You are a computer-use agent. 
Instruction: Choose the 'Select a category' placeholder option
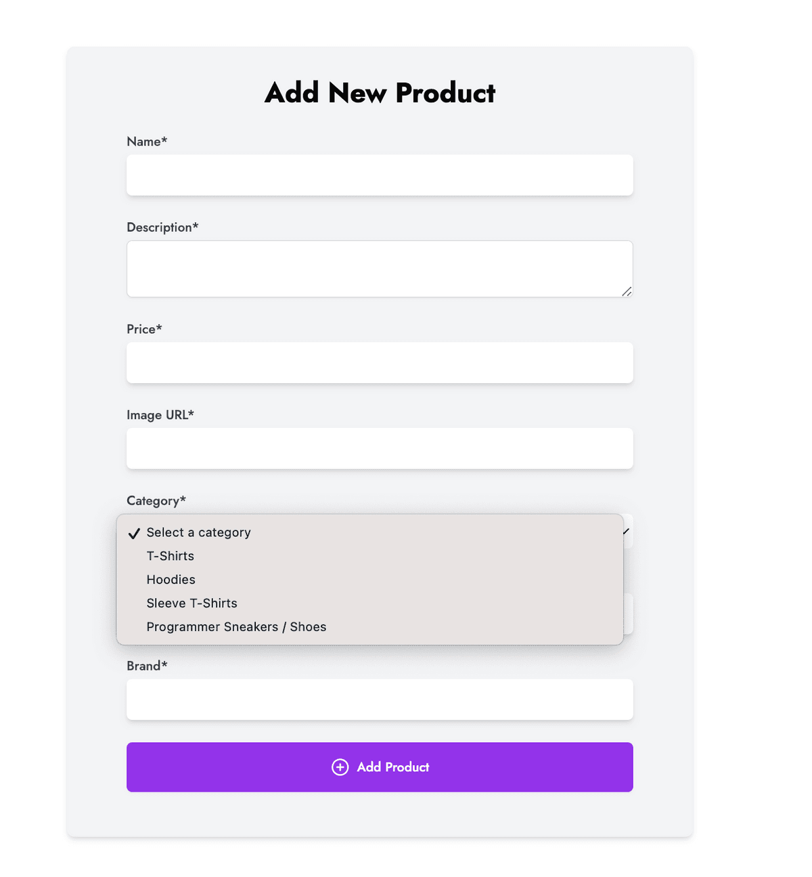pos(198,532)
